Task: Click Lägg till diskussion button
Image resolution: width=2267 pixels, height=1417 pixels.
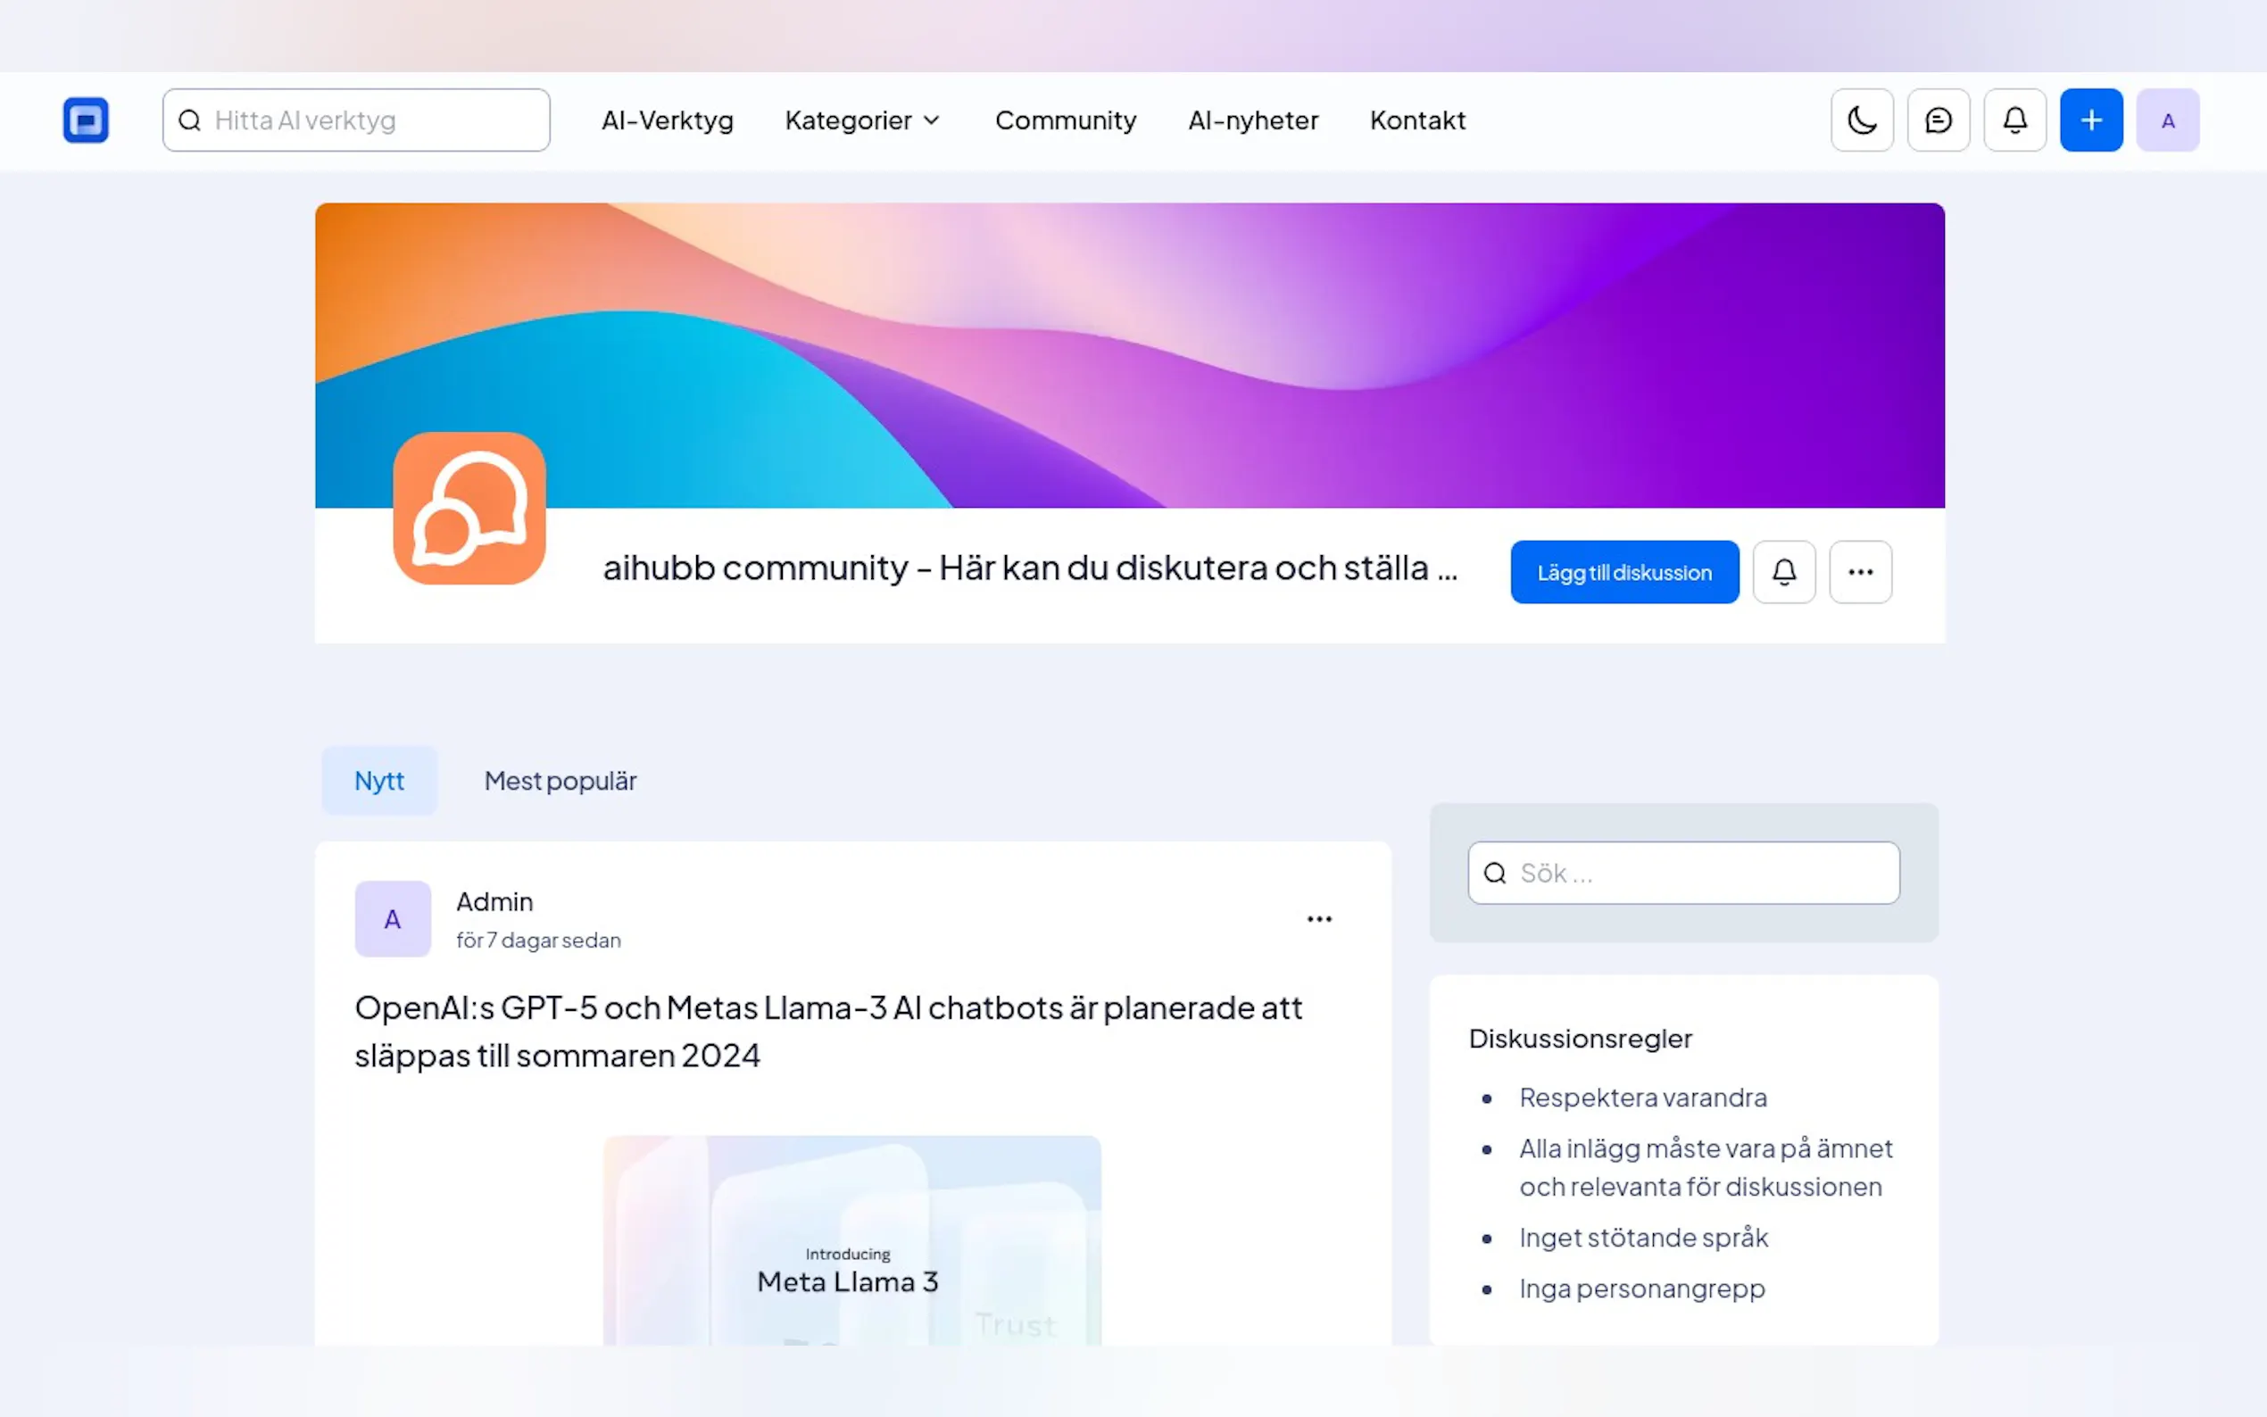Action: tap(1623, 572)
